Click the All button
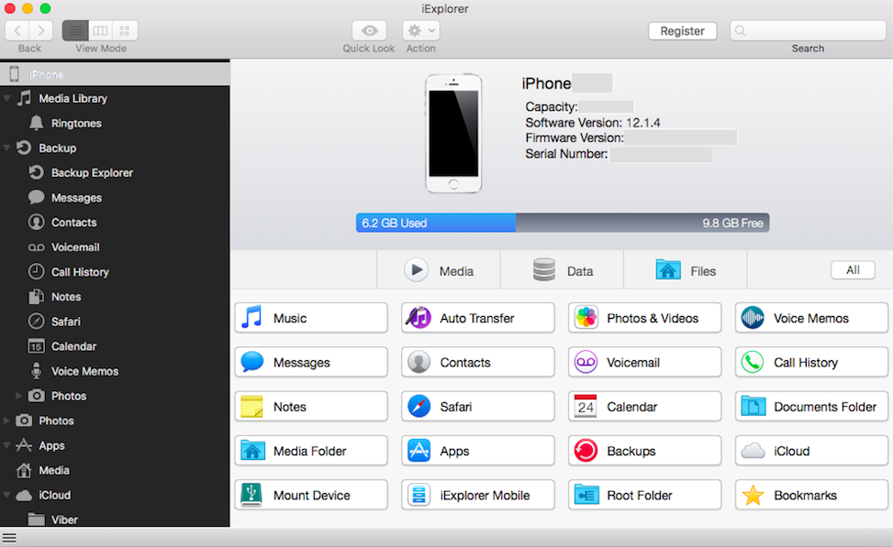Image resolution: width=893 pixels, height=547 pixels. pyautogui.click(x=853, y=270)
